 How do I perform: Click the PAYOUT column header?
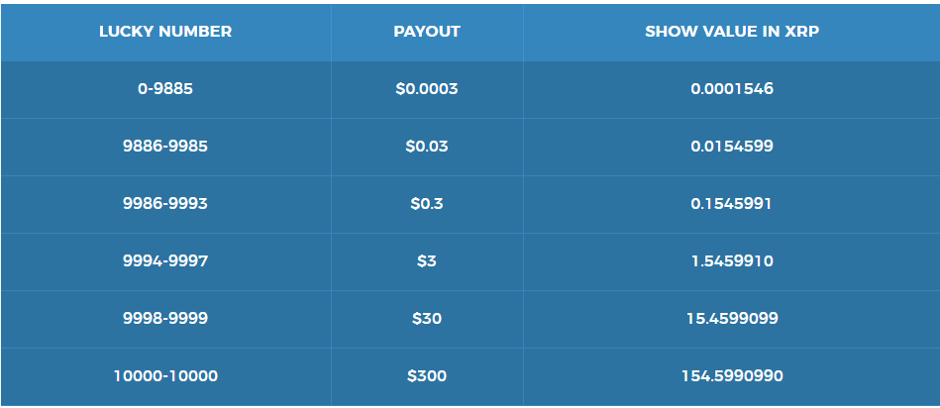[x=427, y=32]
